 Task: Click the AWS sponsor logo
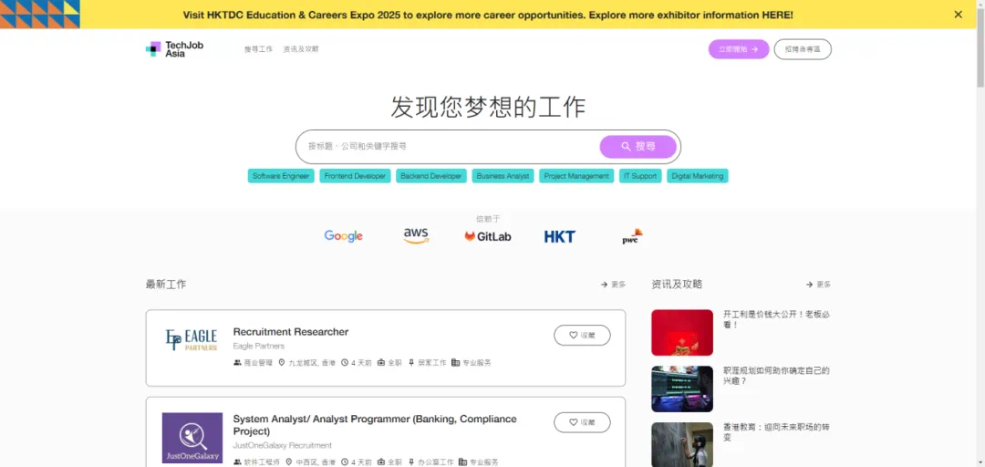click(x=416, y=236)
